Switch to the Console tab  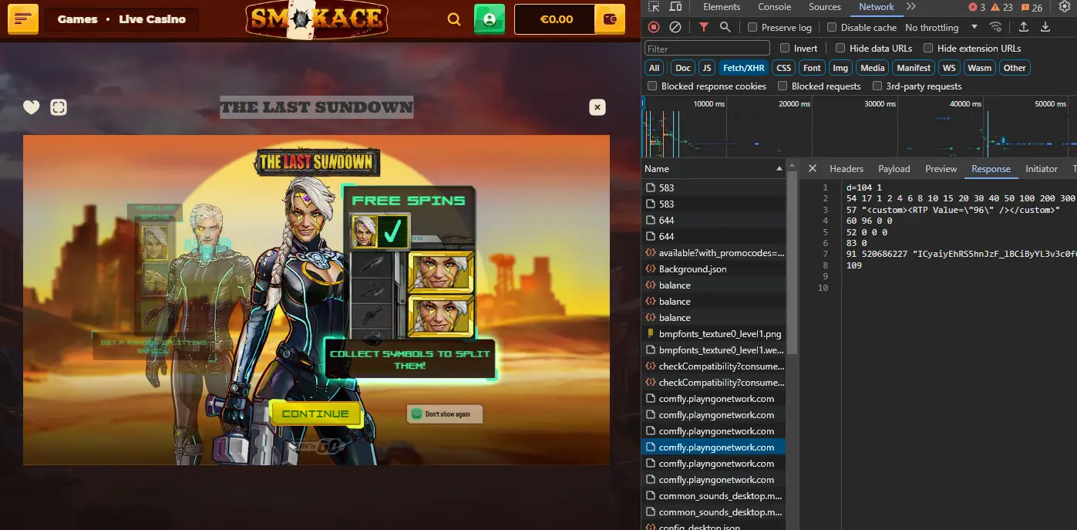coord(775,7)
